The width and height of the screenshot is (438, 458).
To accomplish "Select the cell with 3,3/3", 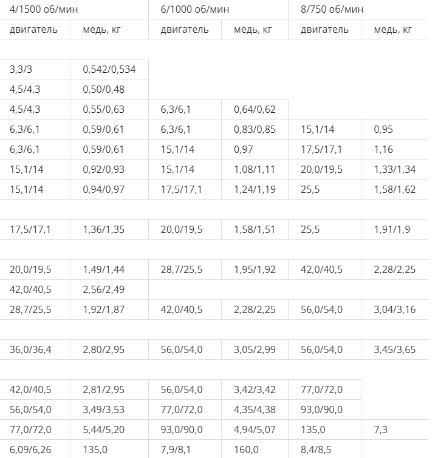I will pyautogui.click(x=35, y=69).
